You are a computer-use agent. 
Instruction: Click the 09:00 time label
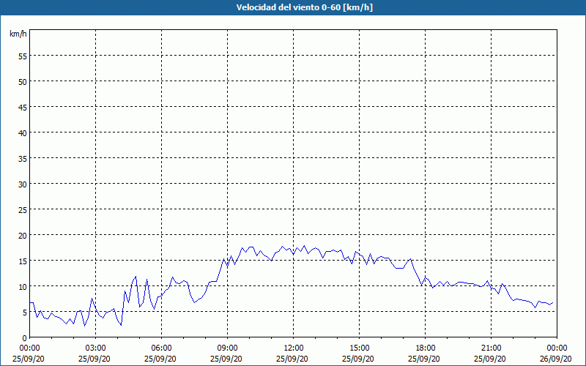(x=227, y=348)
